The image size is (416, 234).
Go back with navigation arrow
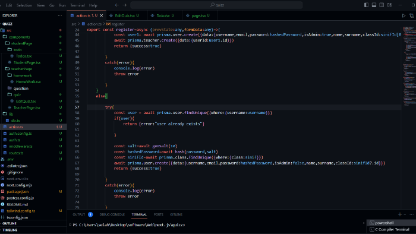116,5
